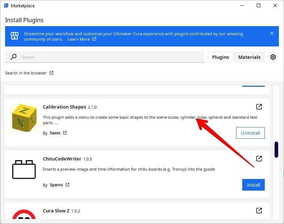Click the ChituCodeWriter brick plugin icon

click(x=24, y=170)
